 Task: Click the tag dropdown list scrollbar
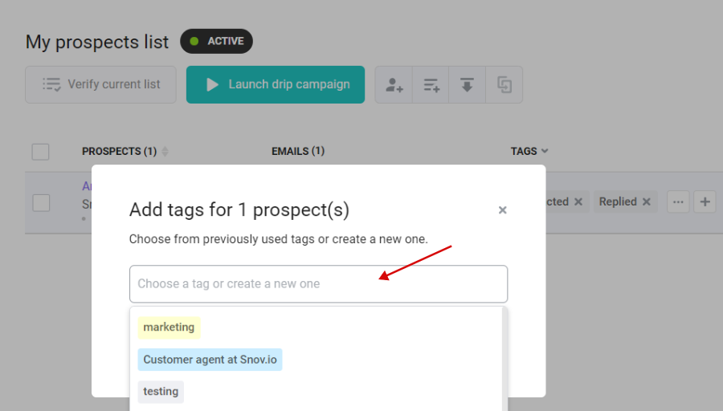[504, 359]
